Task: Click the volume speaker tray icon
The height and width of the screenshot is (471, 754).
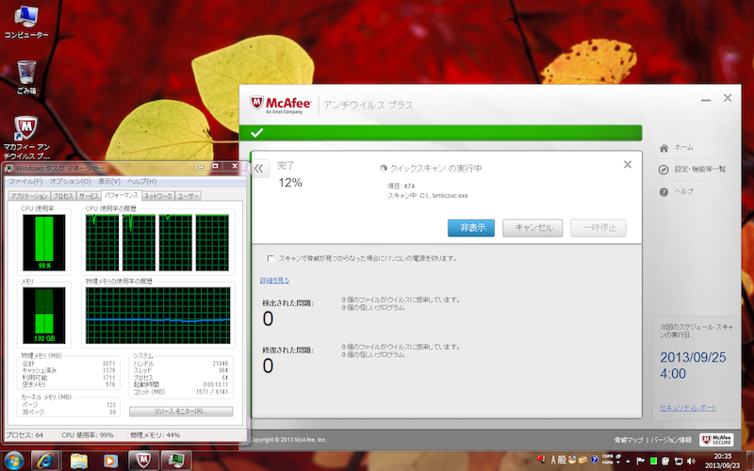Action: click(x=692, y=461)
